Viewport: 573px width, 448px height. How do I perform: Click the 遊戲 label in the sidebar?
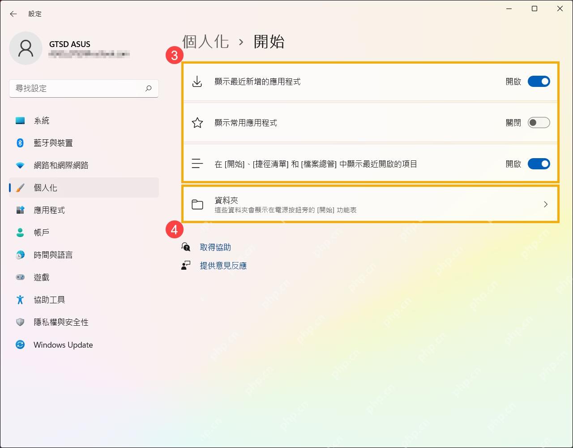[x=42, y=277]
